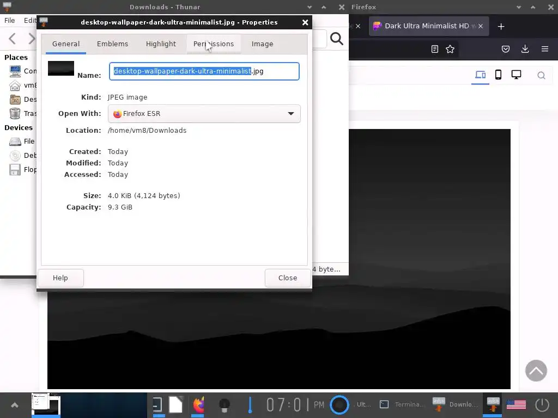This screenshot has width=558, height=418.
Task: Select the Dark Ultra Minimalist HD Firefox tab
Action: coord(429,26)
